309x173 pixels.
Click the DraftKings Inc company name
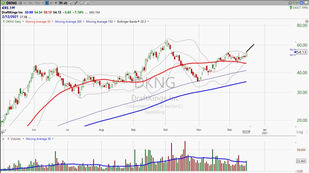12,12
